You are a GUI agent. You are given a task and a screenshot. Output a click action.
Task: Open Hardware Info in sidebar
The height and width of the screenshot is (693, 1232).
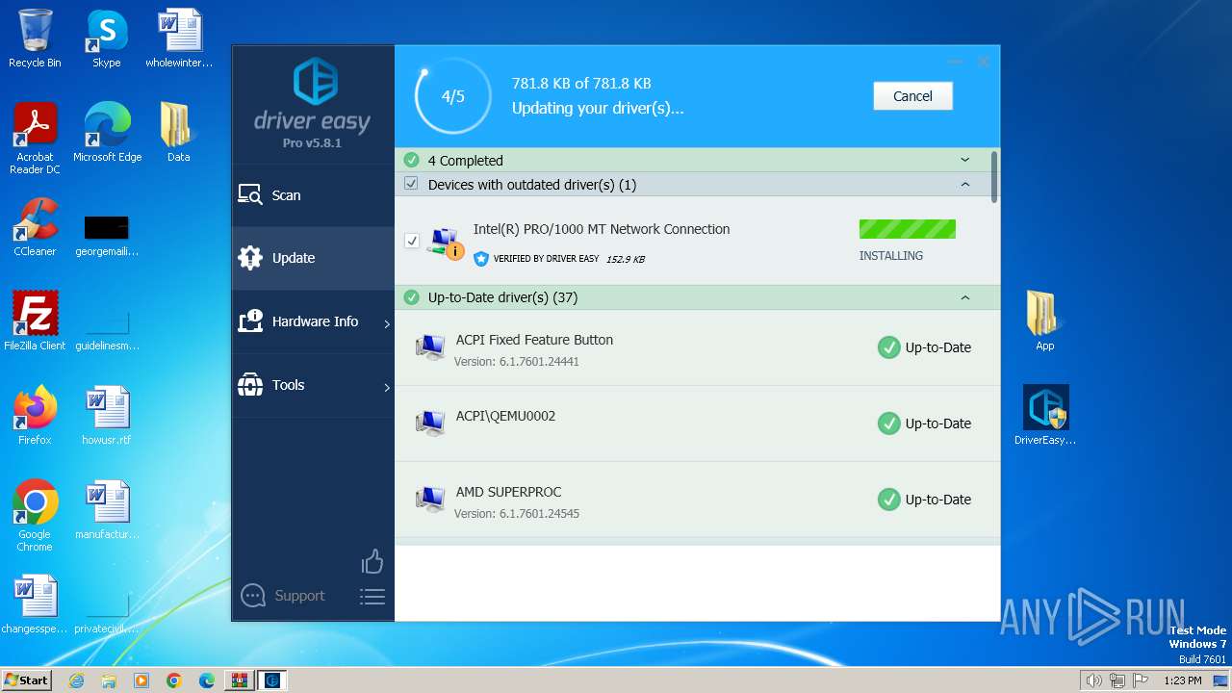(313, 321)
